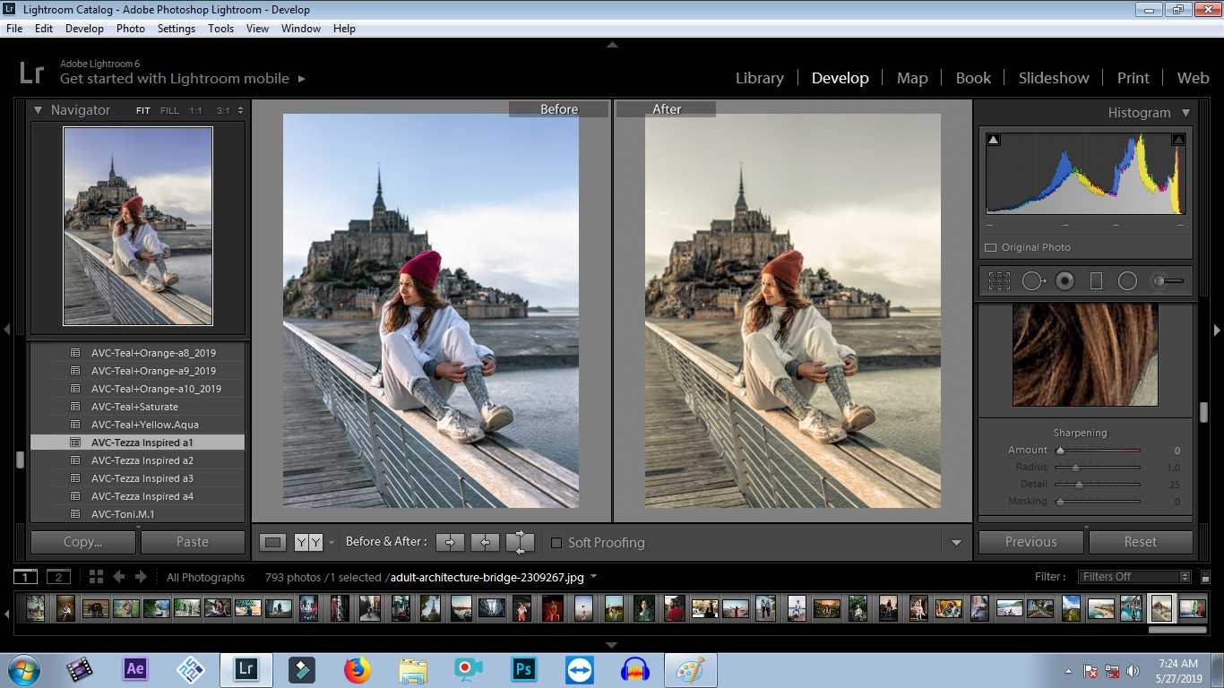Viewport: 1224px width, 688px height.
Task: Adjust the Sharpening Amount slider
Action: click(1060, 451)
